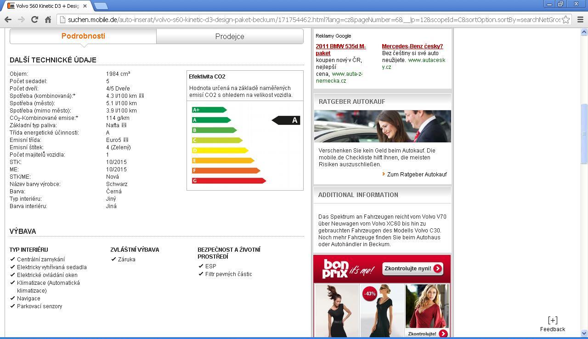Click the URL address bar
The image size is (588, 339).
click(x=312, y=20)
